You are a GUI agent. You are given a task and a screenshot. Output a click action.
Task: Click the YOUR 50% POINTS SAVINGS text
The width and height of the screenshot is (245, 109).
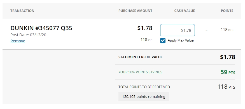(x=140, y=72)
